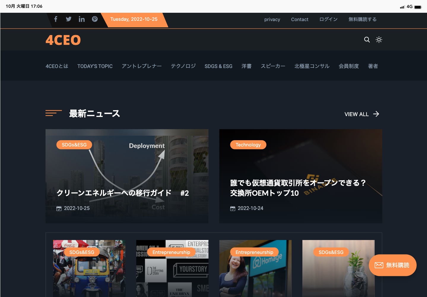Click Entrepreneurship tag on Homage thumbnail

pos(254,252)
